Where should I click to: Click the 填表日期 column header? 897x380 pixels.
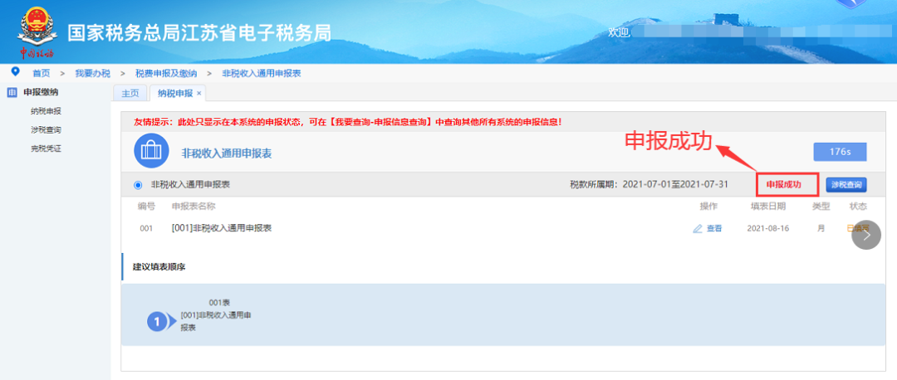pyautogui.click(x=767, y=206)
